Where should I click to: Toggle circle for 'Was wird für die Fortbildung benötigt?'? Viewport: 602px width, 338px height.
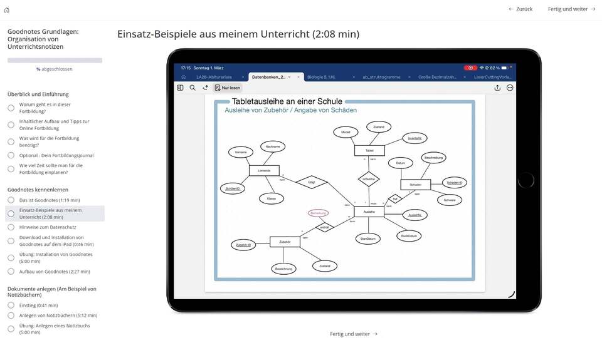[x=11, y=142]
